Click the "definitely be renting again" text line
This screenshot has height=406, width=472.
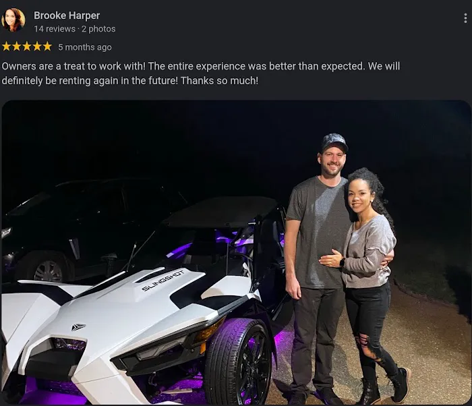(x=129, y=81)
